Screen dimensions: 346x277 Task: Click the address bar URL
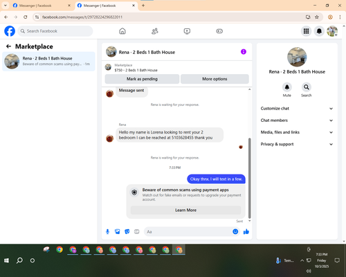(x=82, y=17)
